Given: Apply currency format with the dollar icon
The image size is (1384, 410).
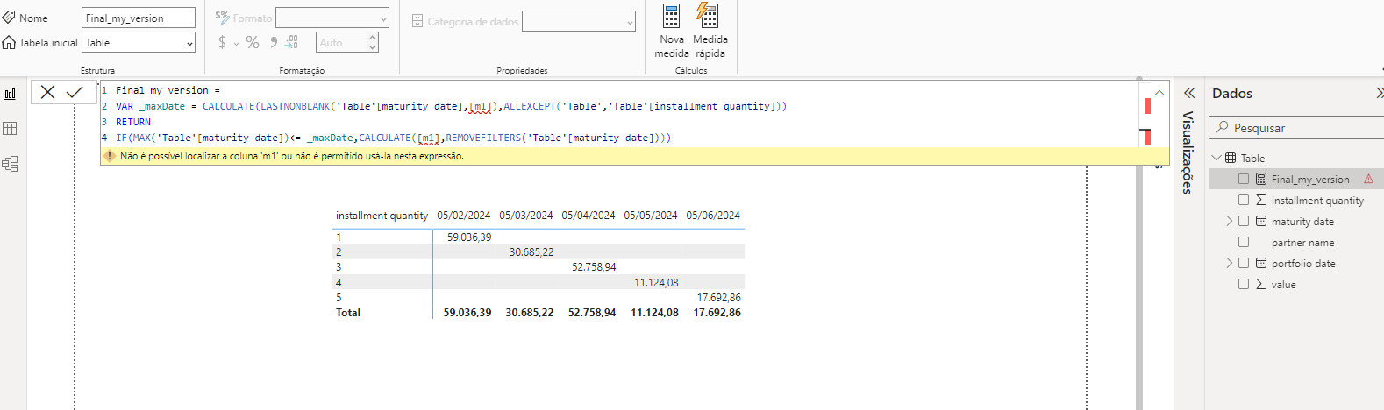Looking at the screenshot, I should coord(223,42).
